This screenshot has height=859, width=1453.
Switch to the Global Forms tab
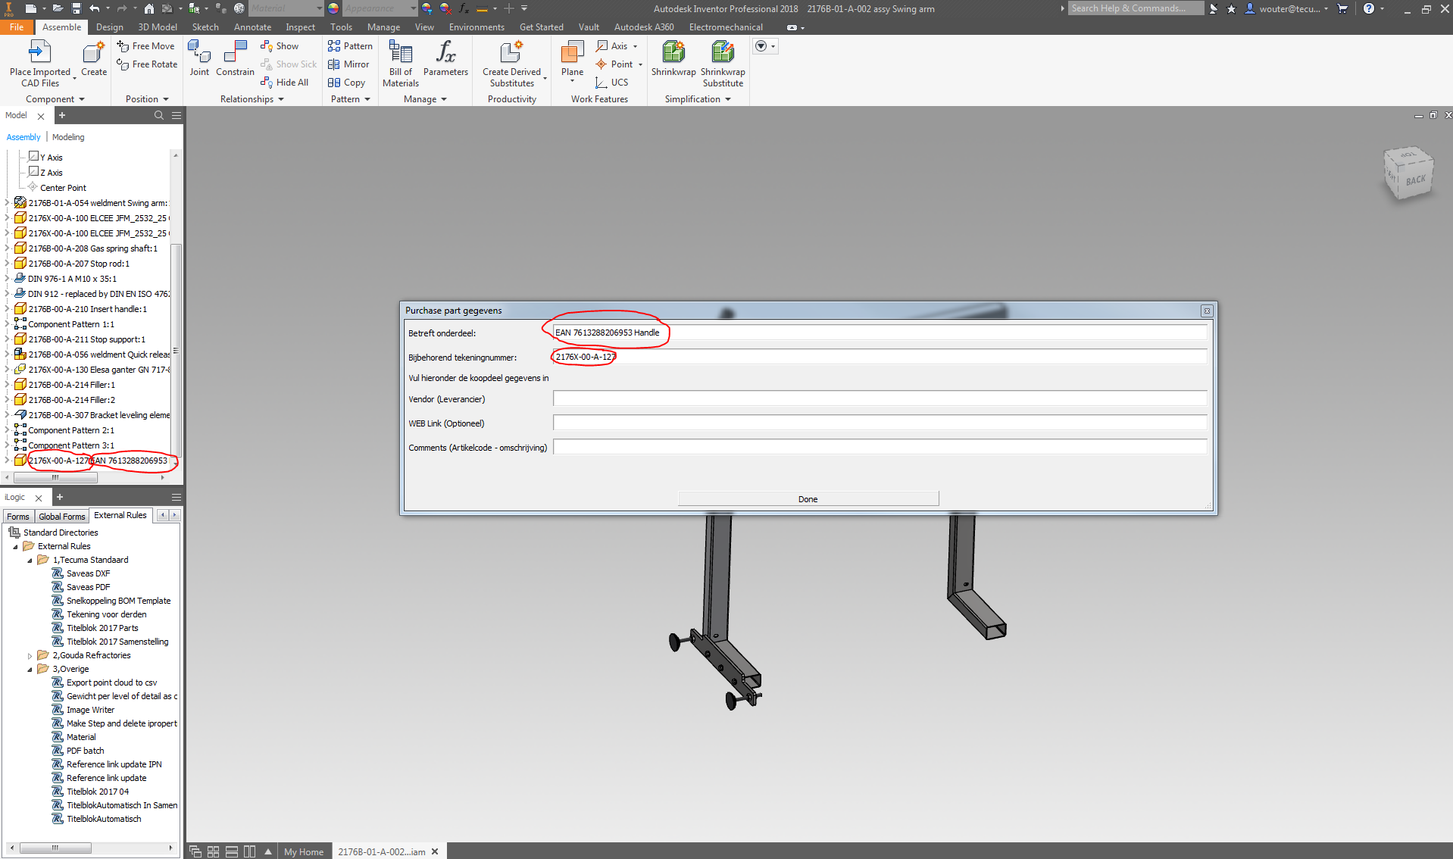pyautogui.click(x=62, y=517)
